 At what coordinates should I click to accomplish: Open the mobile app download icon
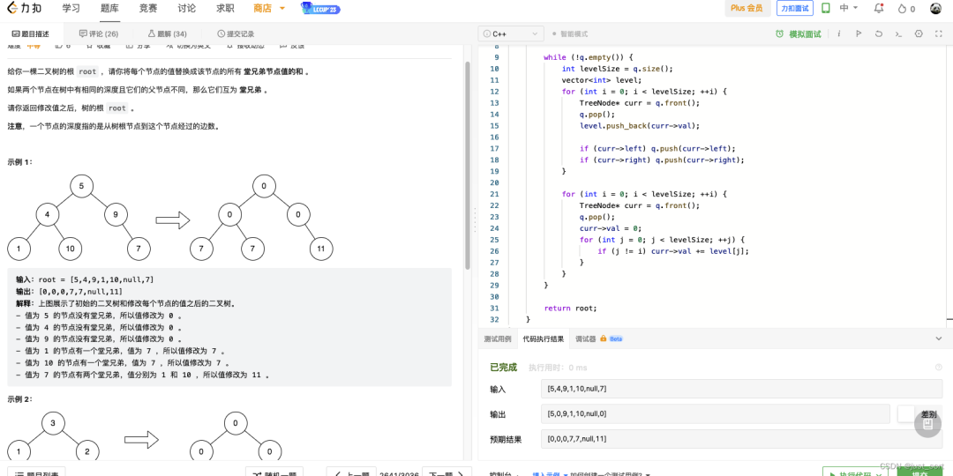pyautogui.click(x=826, y=8)
